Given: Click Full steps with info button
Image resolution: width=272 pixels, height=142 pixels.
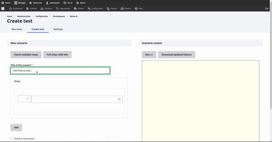Looking at the screenshot, I should 57,55.
